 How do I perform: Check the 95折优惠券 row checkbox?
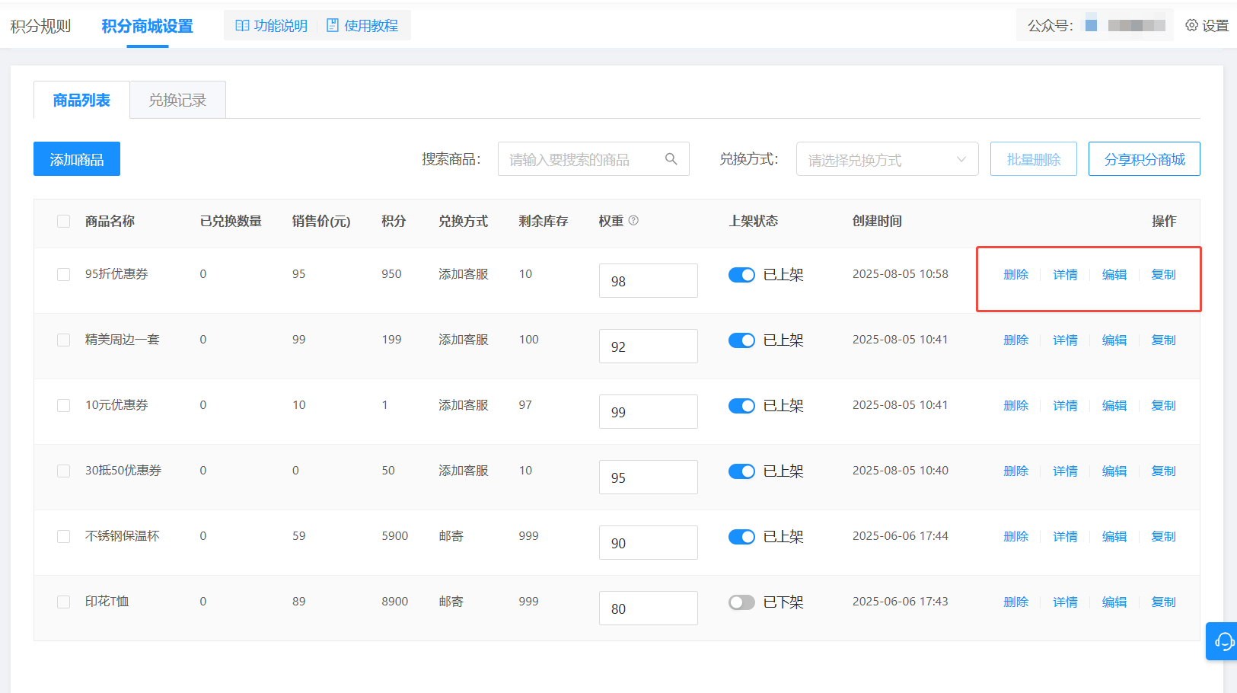[63, 274]
